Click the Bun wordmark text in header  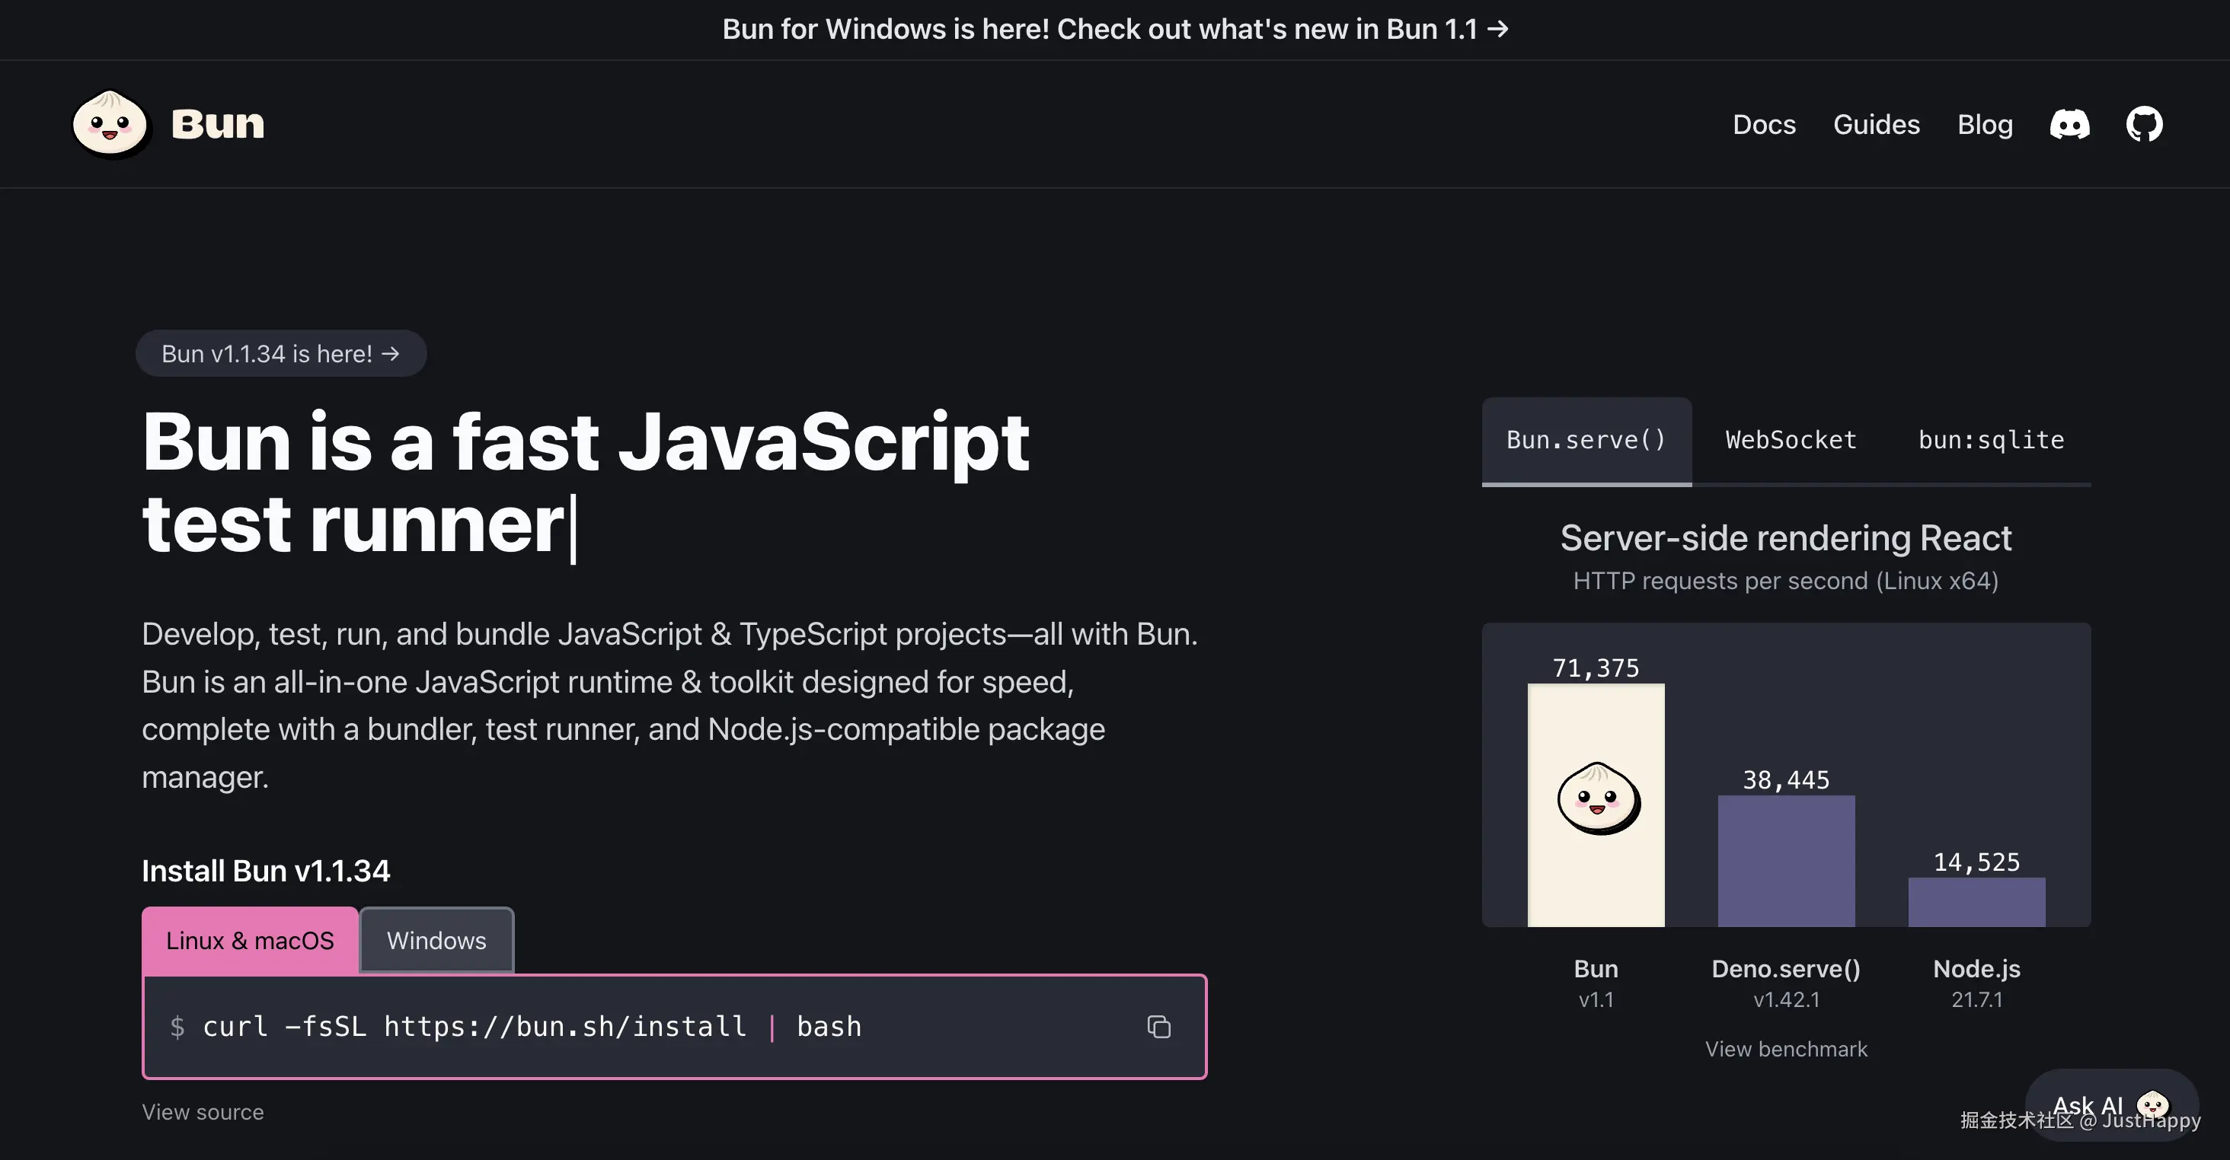217,124
